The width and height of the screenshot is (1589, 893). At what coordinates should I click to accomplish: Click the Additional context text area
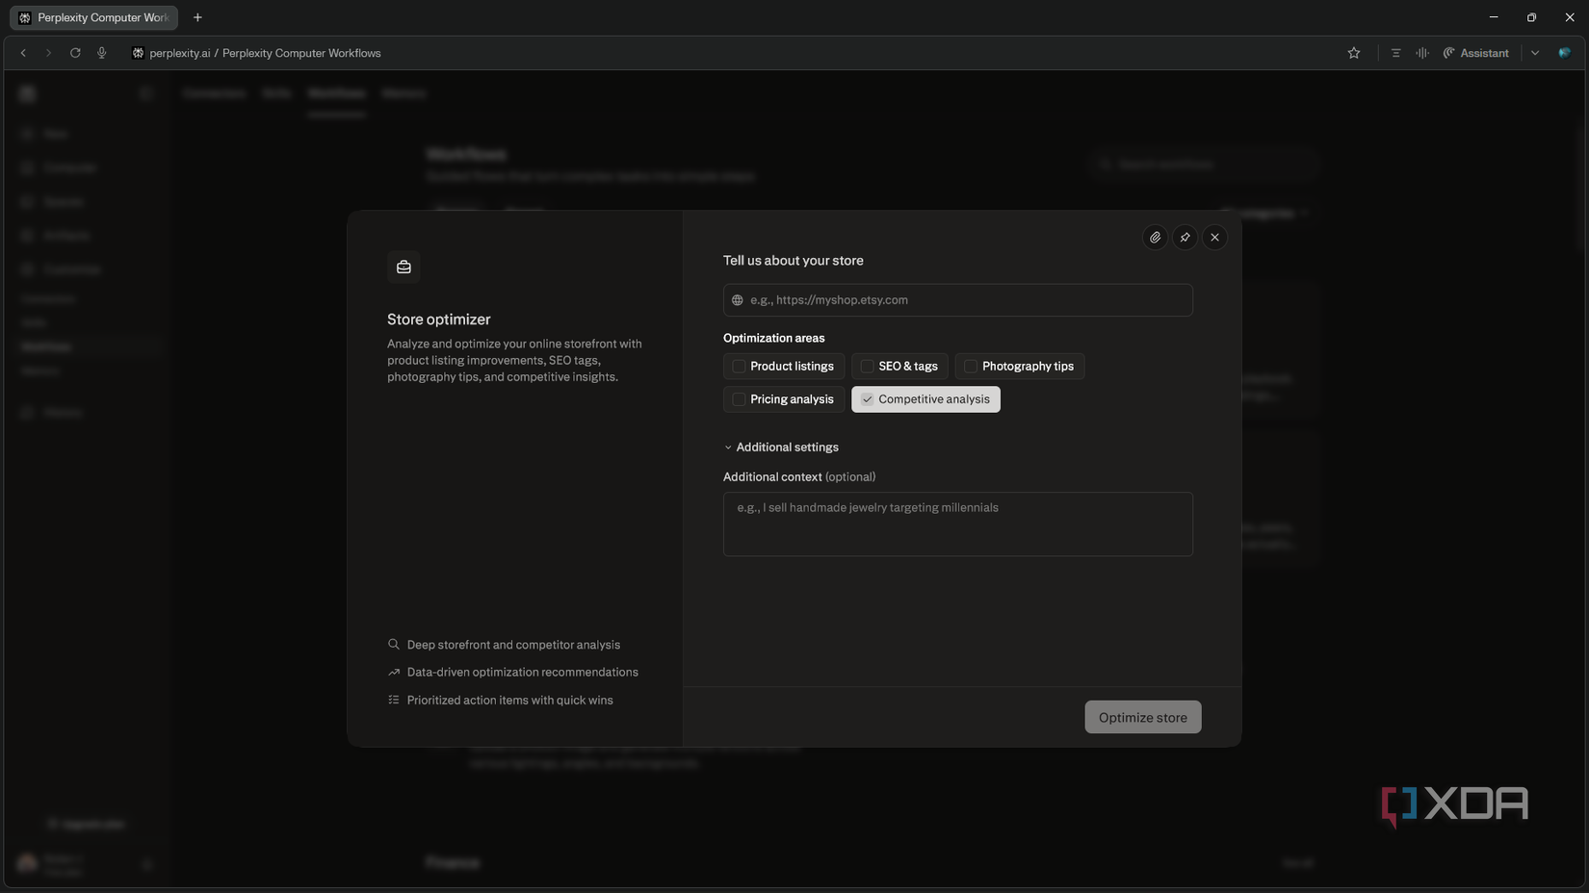pyautogui.click(x=957, y=524)
